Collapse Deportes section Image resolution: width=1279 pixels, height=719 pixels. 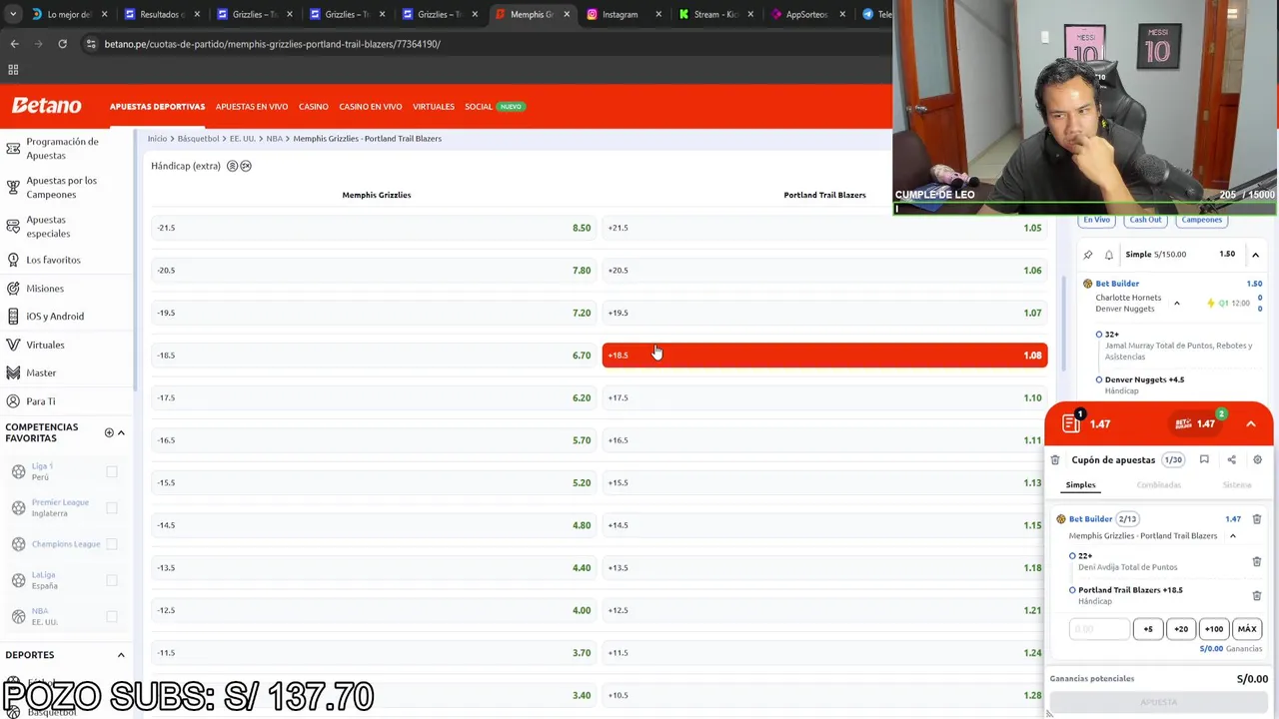pos(121,655)
